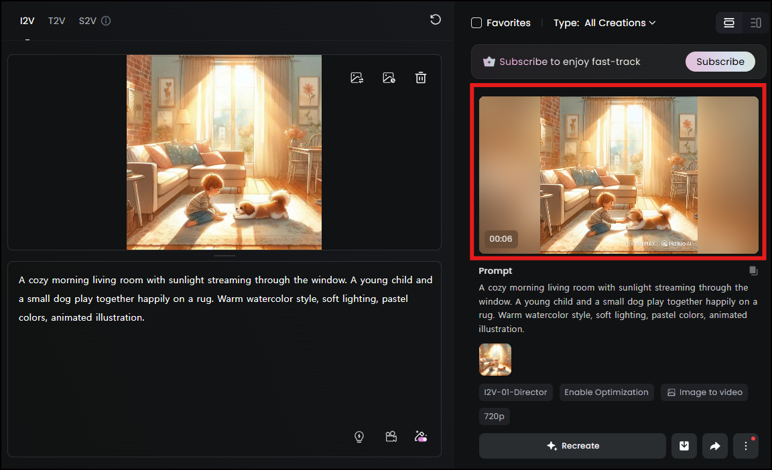This screenshot has width=772, height=470.
Task: Click into the prompt text box
Action: (x=224, y=359)
